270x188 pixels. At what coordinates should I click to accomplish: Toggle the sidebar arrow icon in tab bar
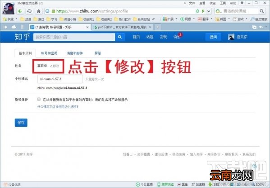[5, 27]
